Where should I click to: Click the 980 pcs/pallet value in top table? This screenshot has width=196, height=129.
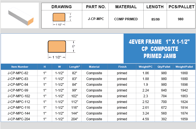[181, 19]
